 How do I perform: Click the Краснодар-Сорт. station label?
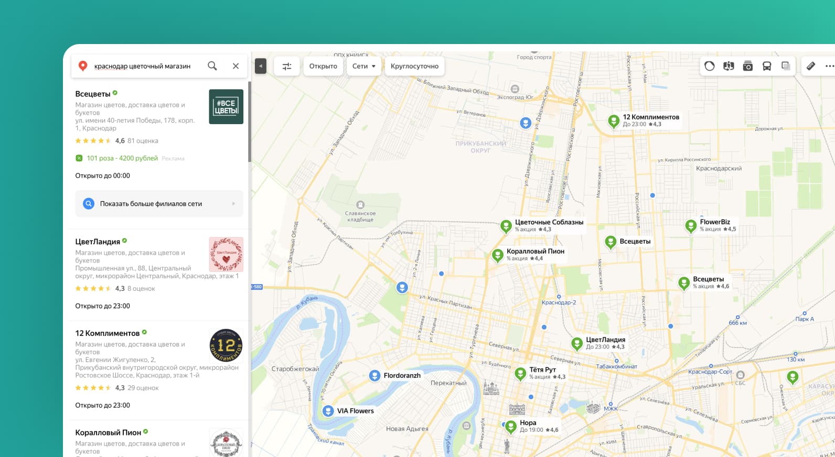coord(710,372)
